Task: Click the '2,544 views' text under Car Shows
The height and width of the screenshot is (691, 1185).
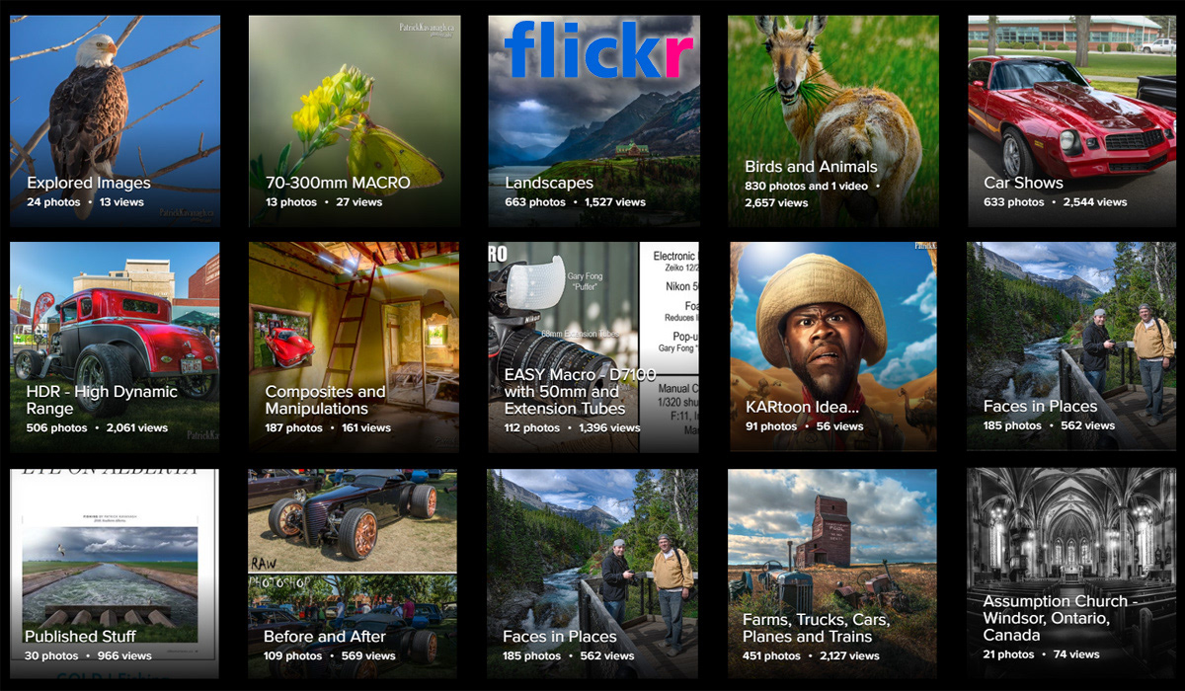Action: click(1095, 202)
